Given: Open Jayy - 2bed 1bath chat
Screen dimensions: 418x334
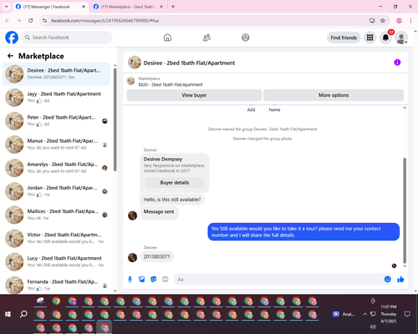Looking at the screenshot, I should (56, 98).
